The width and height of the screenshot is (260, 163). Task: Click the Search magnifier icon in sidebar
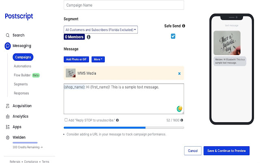click(7, 35)
